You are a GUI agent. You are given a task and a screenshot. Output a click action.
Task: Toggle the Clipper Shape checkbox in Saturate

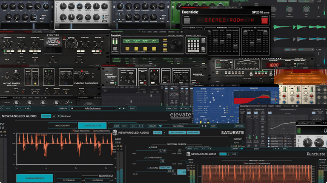pos(145,158)
